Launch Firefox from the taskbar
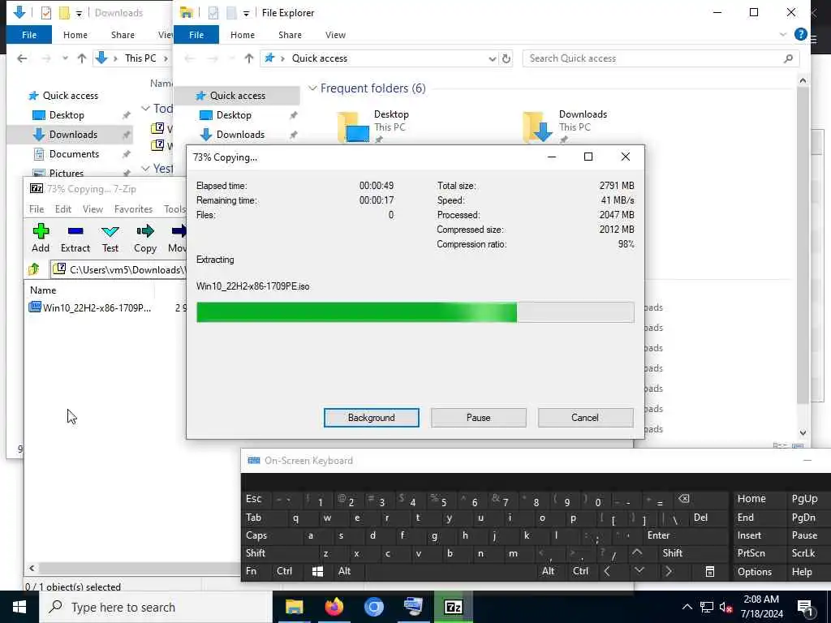 click(334, 607)
